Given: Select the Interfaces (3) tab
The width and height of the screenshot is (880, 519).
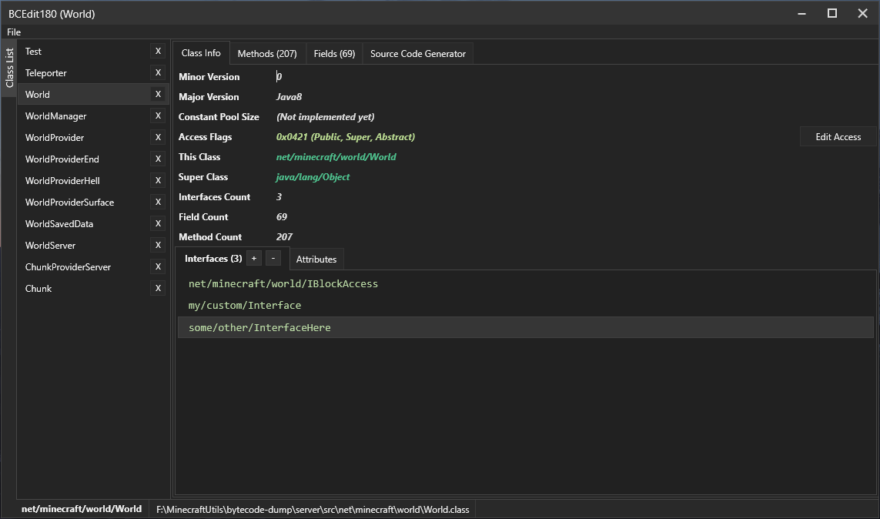Looking at the screenshot, I should tap(213, 258).
